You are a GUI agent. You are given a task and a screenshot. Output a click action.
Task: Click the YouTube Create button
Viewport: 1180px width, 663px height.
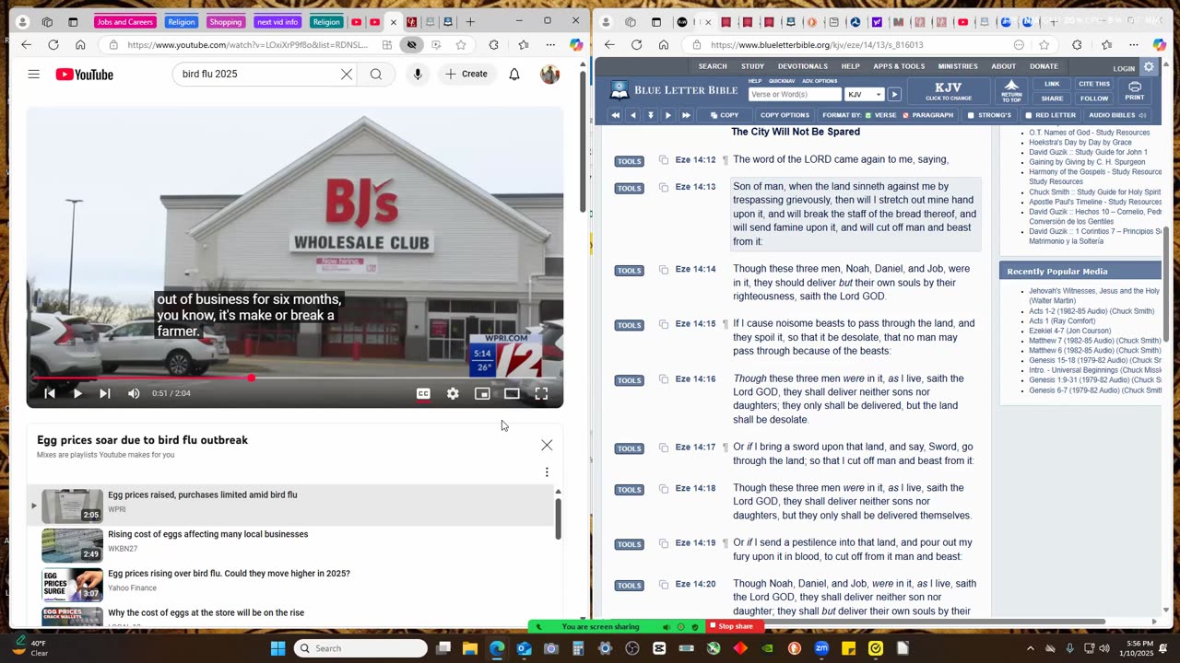pos(466,74)
